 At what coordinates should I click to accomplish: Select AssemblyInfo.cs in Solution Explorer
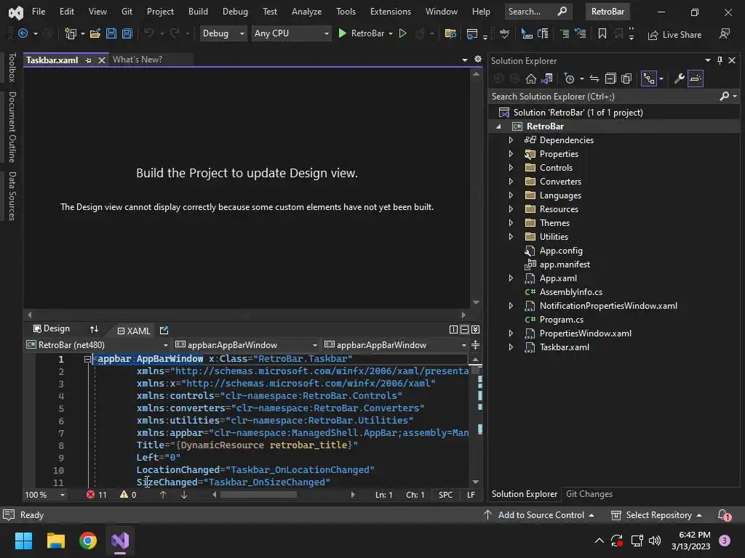coord(570,292)
